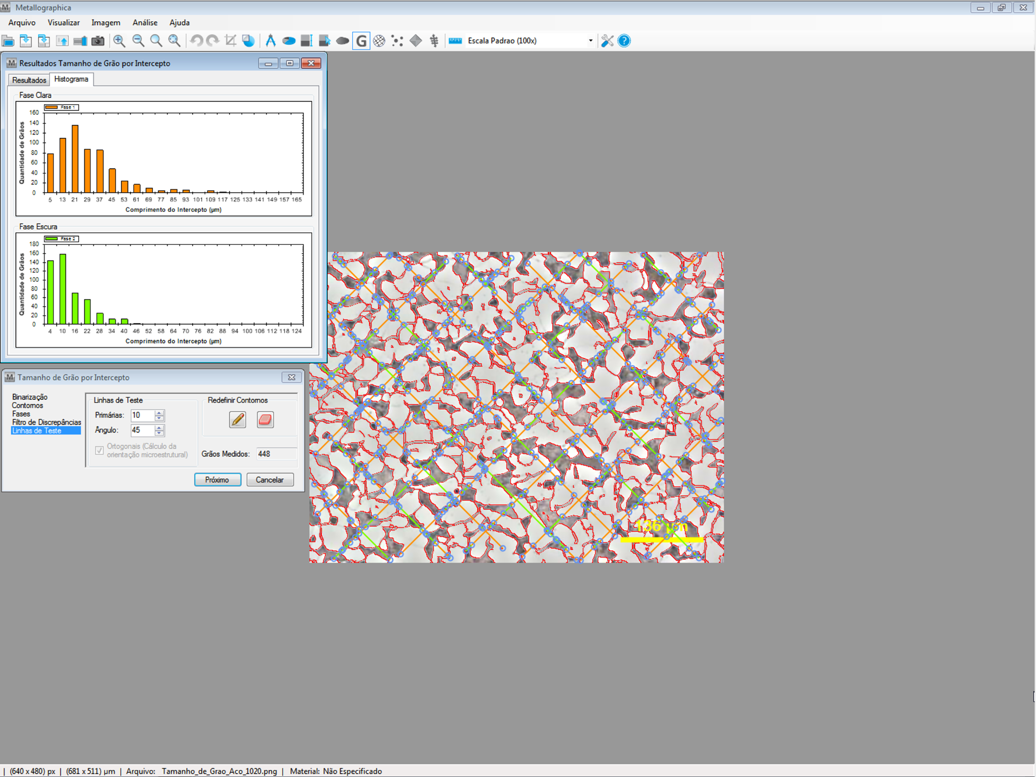Image resolution: width=1036 pixels, height=777 pixels.
Task: Select the Histograma tab
Action: pyautogui.click(x=71, y=79)
